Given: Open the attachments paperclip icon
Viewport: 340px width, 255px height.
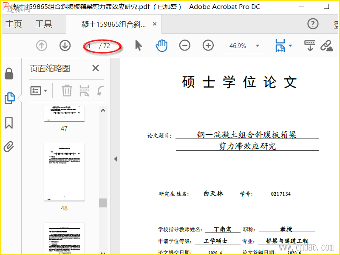Looking at the screenshot, I should 9,147.
